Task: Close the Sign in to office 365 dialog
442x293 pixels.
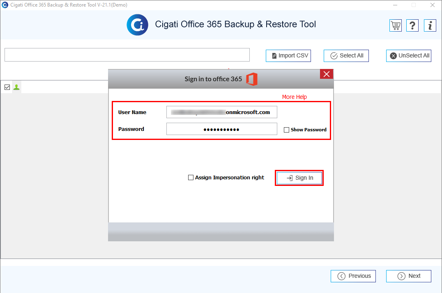Action: pyautogui.click(x=327, y=74)
